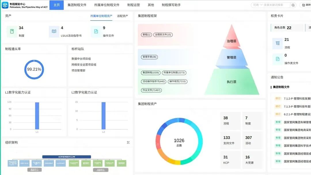The image size is (311, 175).
Task: Select the 角色总数 22 card tab
Action: [283, 28]
